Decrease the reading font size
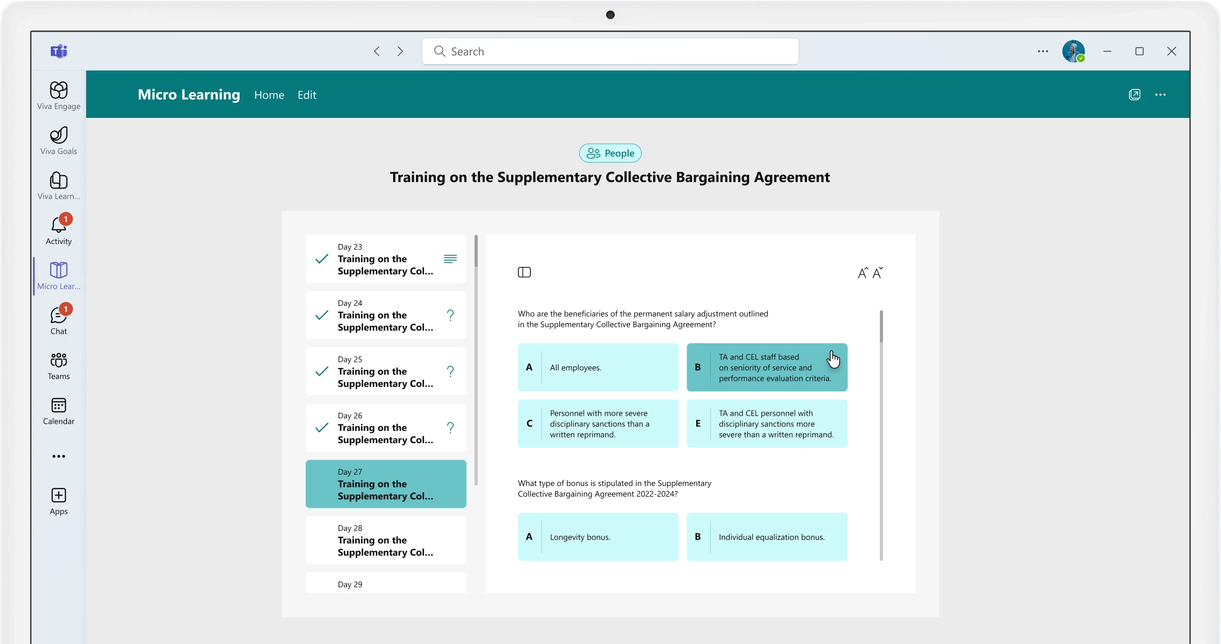 click(x=878, y=273)
